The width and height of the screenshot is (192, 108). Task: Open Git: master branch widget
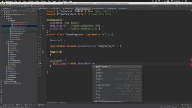point(183,107)
